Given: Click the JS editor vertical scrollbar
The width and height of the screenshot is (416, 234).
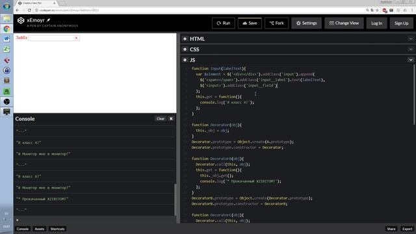Looking at the screenshot, I should click(414, 94).
